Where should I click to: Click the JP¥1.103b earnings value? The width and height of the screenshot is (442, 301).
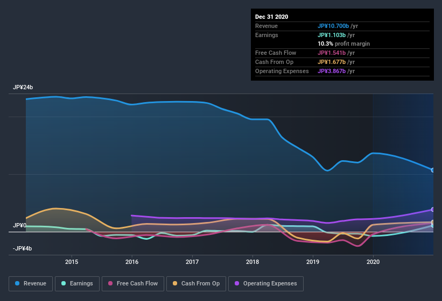332,35
